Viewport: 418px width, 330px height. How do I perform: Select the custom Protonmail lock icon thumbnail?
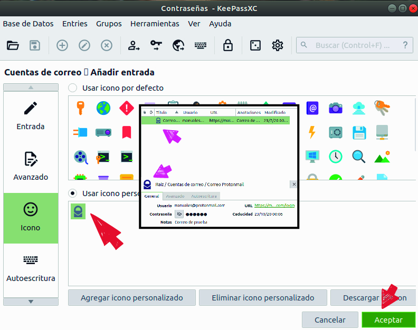78,211
